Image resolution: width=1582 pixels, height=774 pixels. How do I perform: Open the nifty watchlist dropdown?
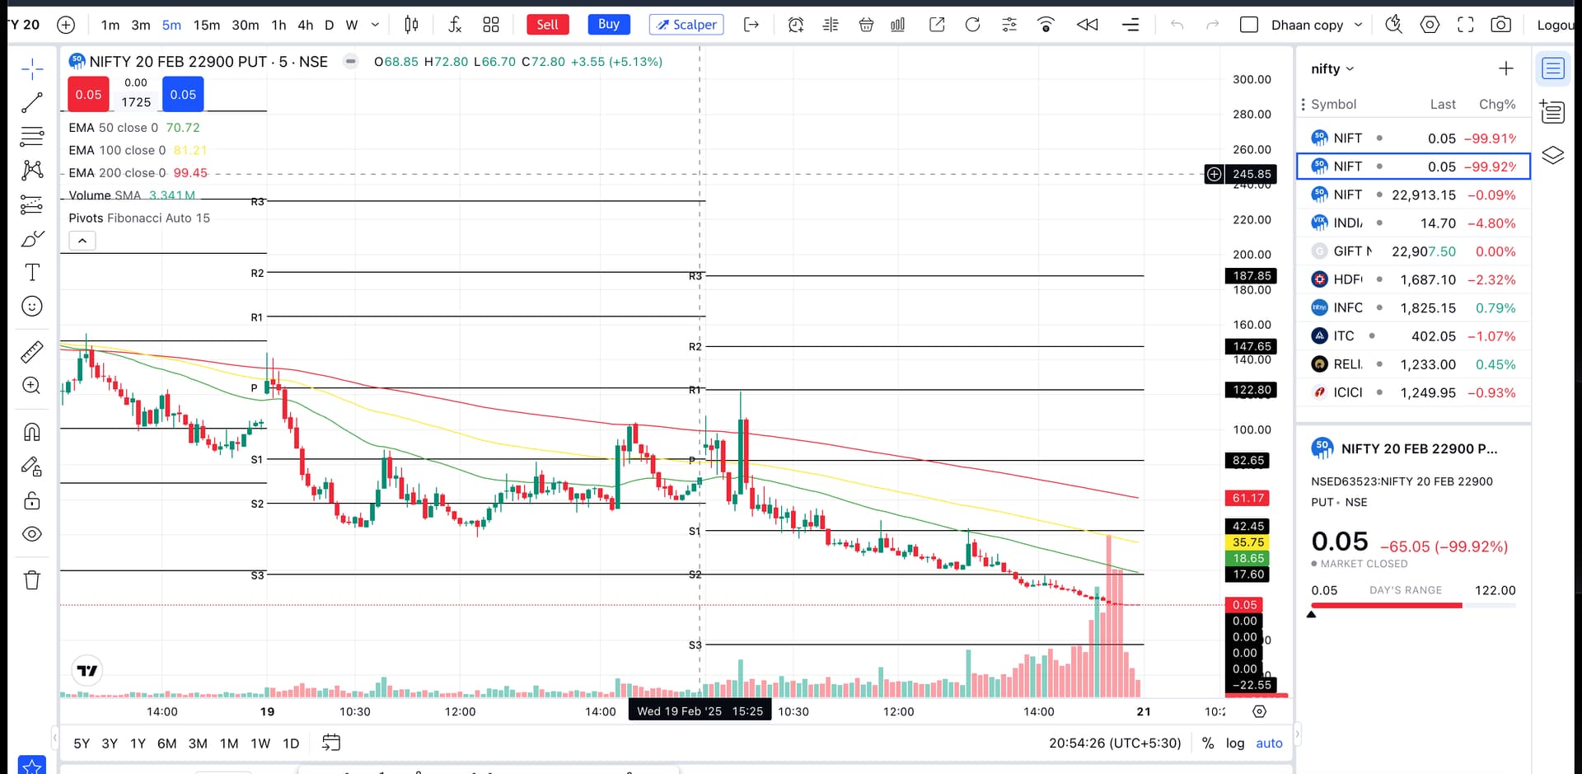tap(1332, 68)
